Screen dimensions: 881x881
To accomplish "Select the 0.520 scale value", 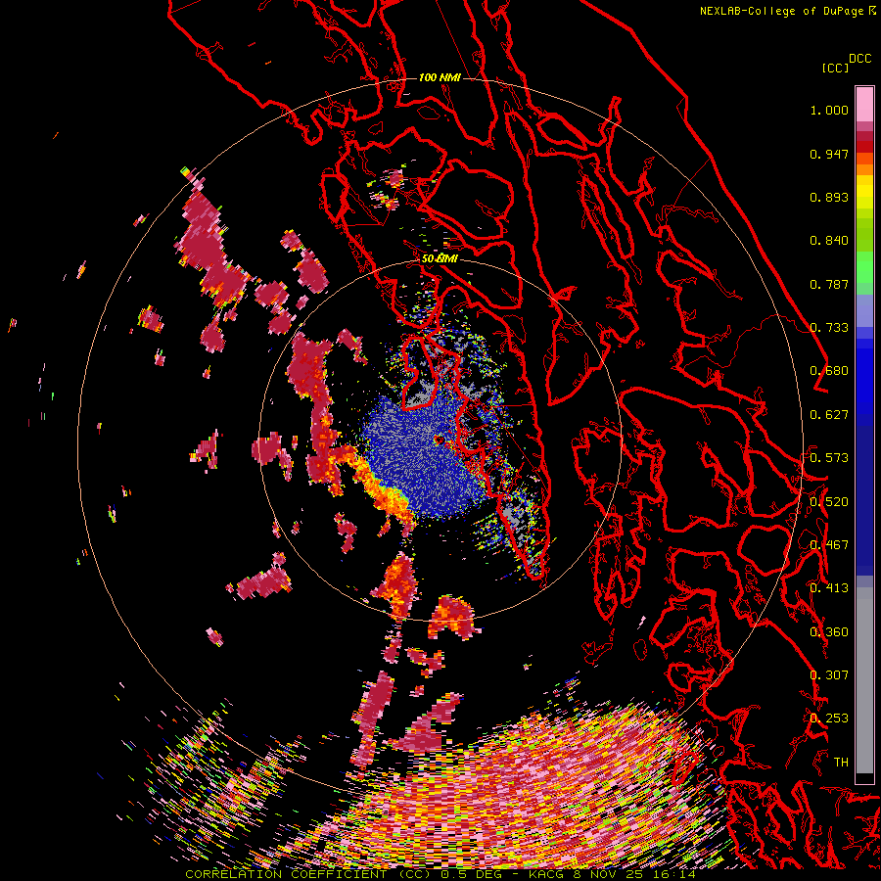I will [x=829, y=502].
